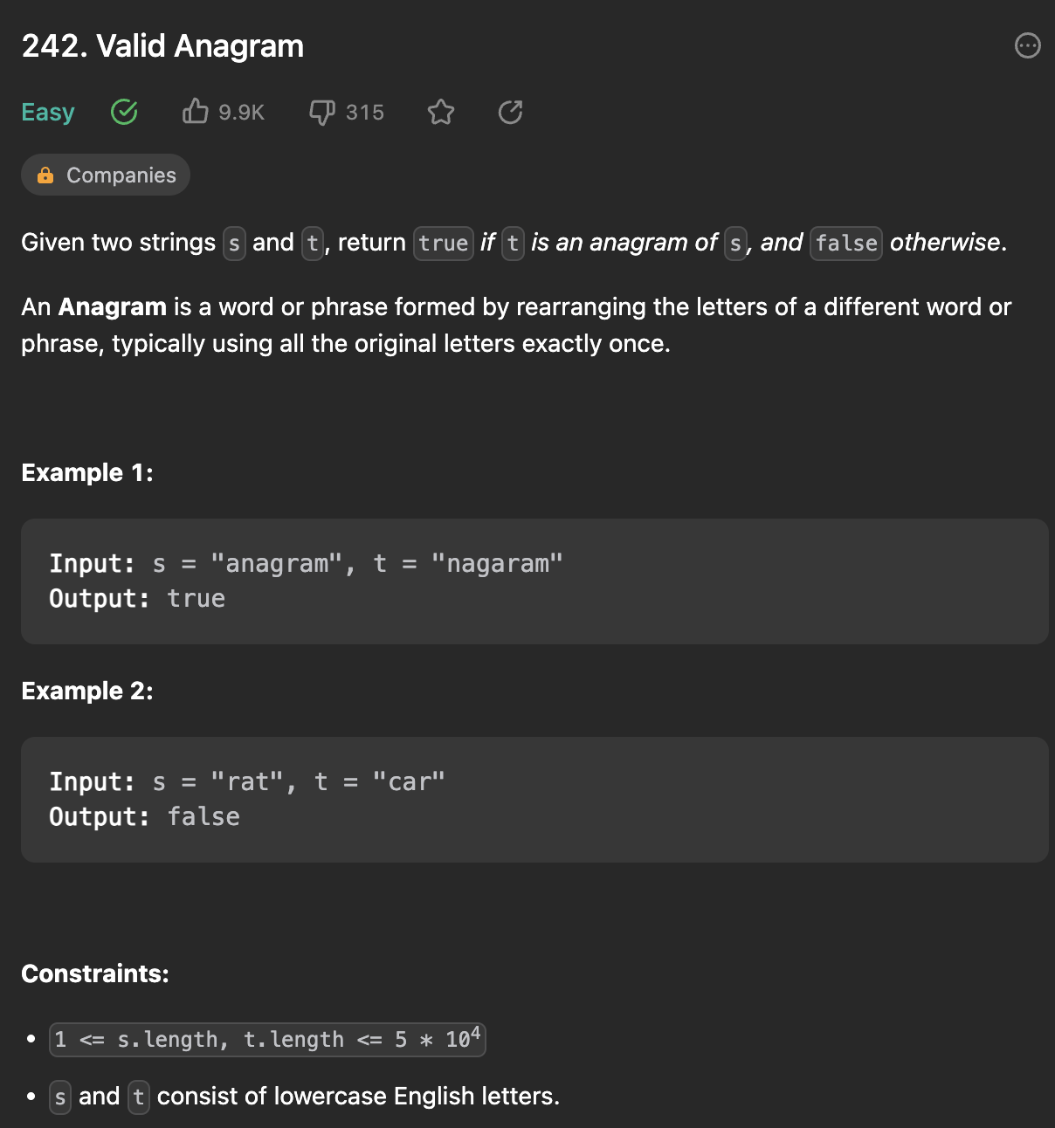The image size is (1055, 1128).
Task: Click the Easy difficulty label
Action: [48, 113]
